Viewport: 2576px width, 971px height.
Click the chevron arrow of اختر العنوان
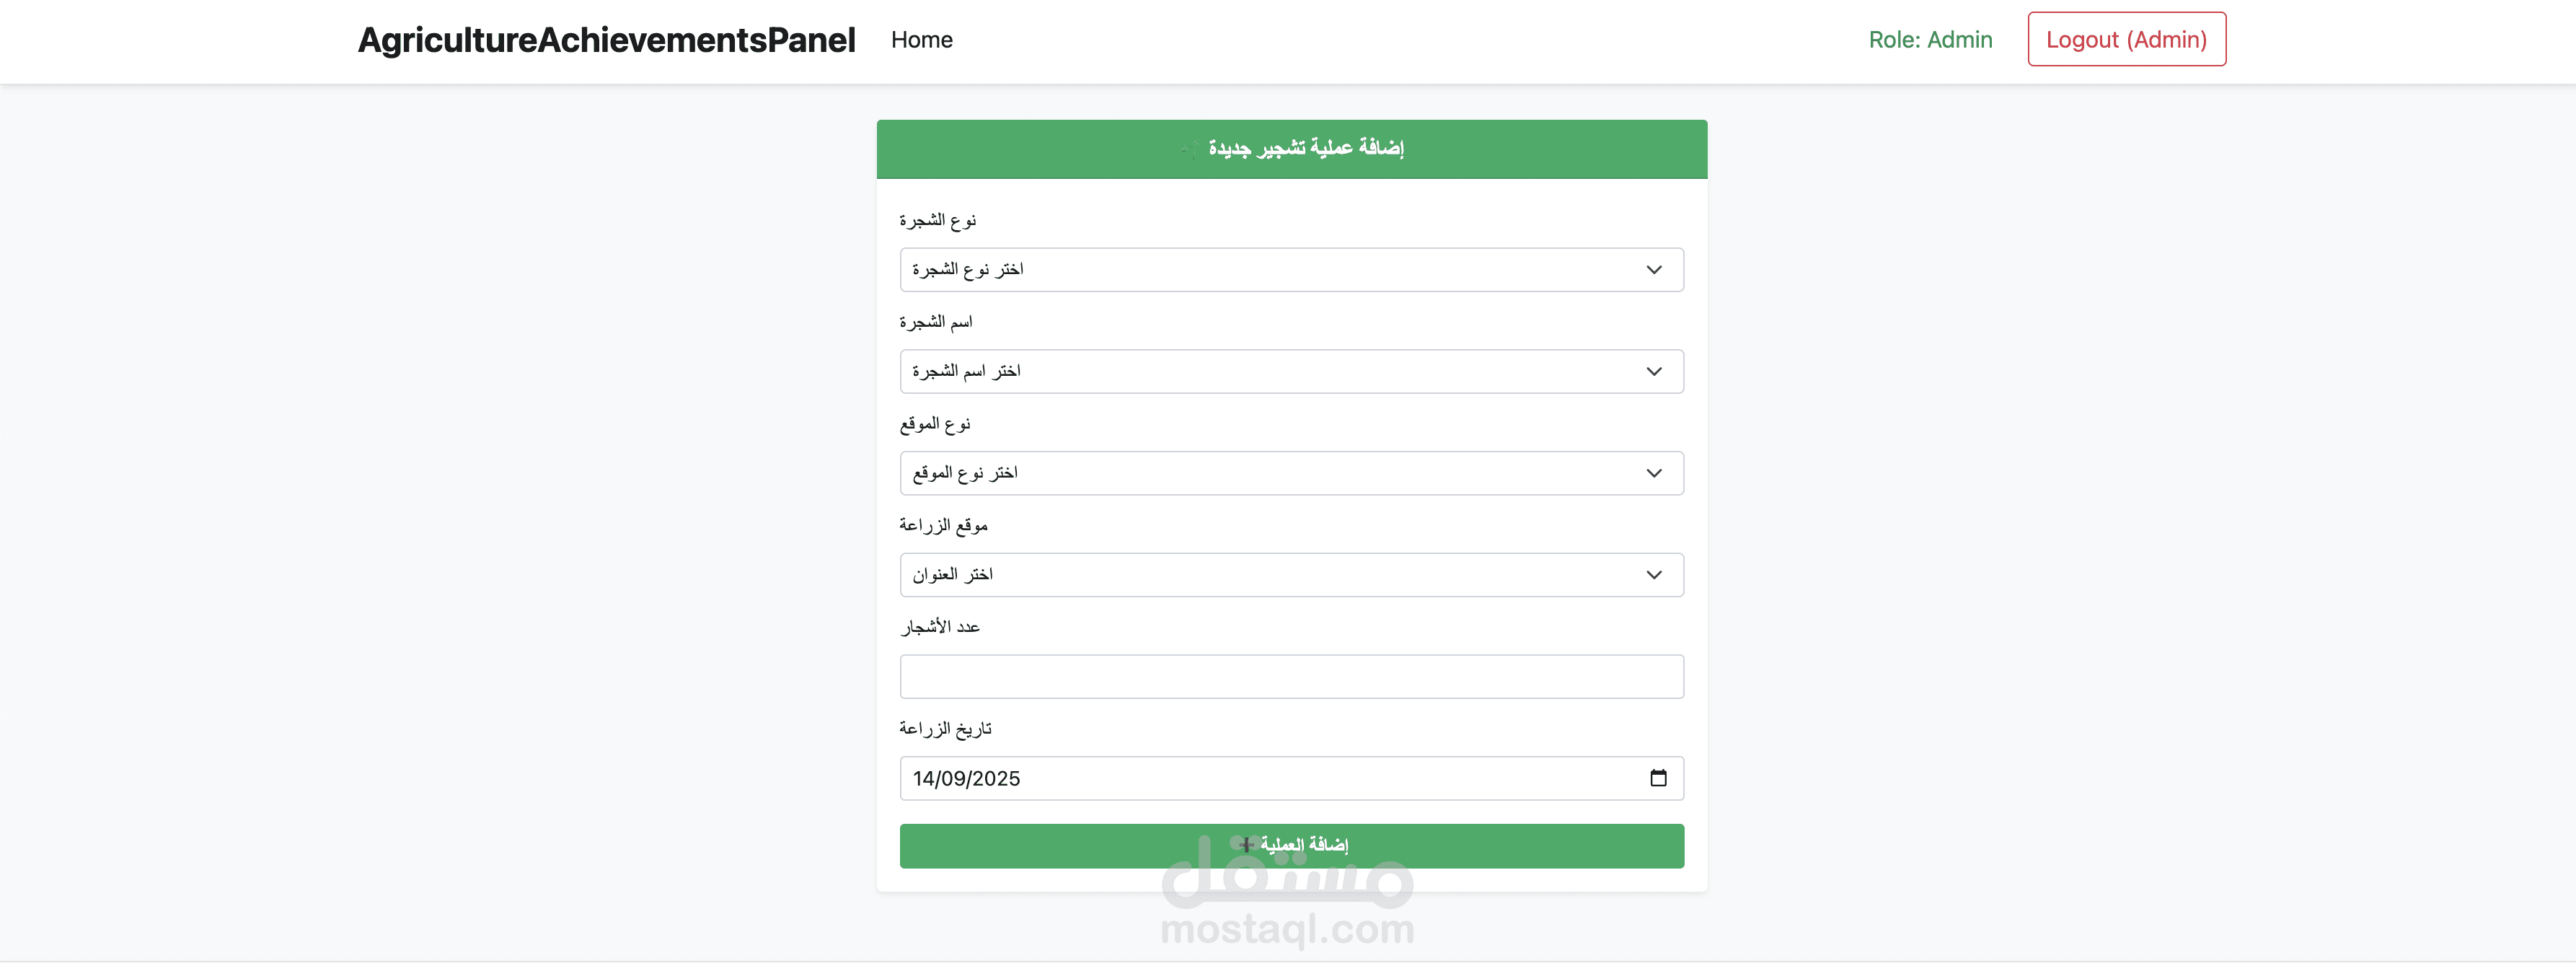coord(1653,575)
